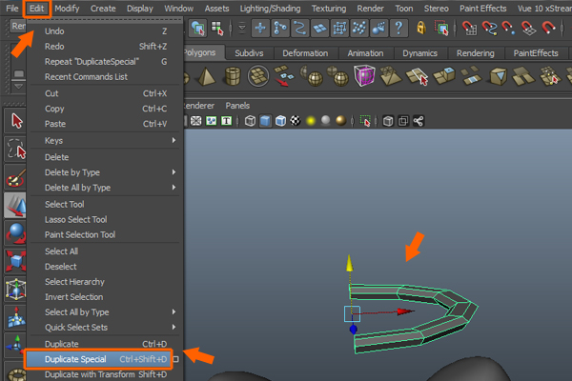Open the question mark selection mask icon
Image resolution: width=572 pixels, height=381 pixels.
pyautogui.click(x=398, y=28)
